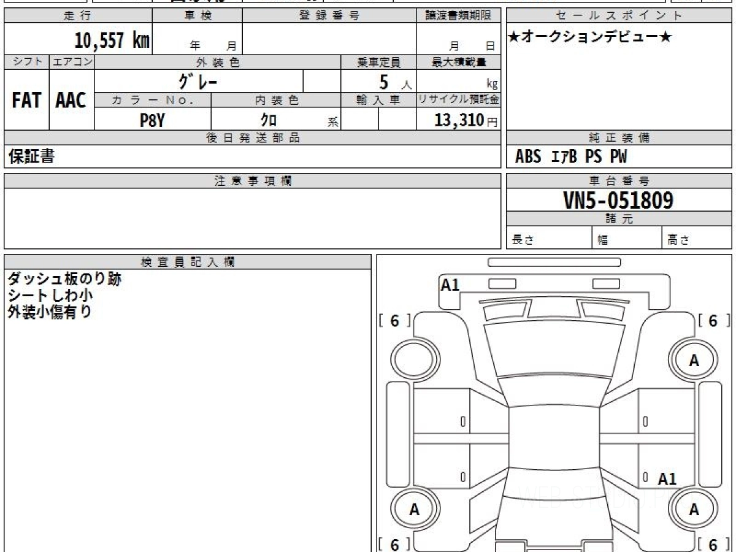Select the [6] tire mark above the front A wheel
Screen dimensions: 736x552
click(713, 321)
